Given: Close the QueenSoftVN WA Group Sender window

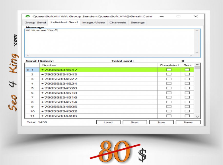Looking at the screenshot, I should (x=196, y=16).
